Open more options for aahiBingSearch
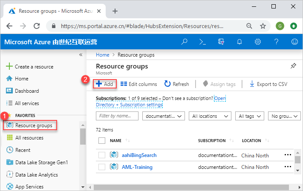The width and height of the screenshot is (303, 191). point(288,155)
